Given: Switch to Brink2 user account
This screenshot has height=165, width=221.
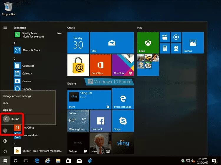Looking at the screenshot, I should [11, 119].
